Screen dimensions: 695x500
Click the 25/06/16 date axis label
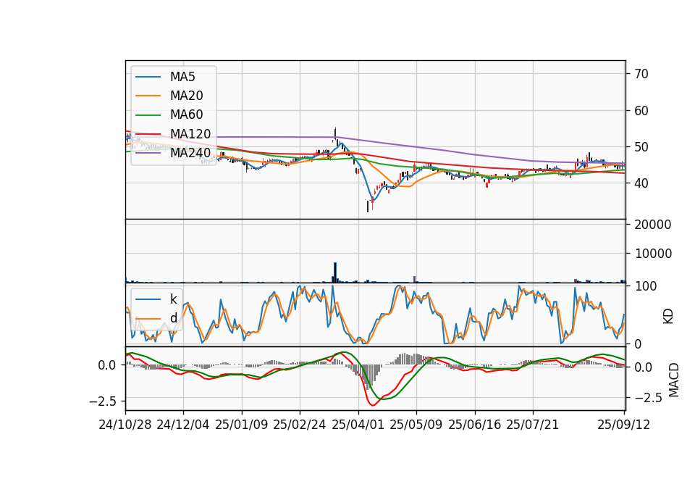pyautogui.click(x=475, y=425)
